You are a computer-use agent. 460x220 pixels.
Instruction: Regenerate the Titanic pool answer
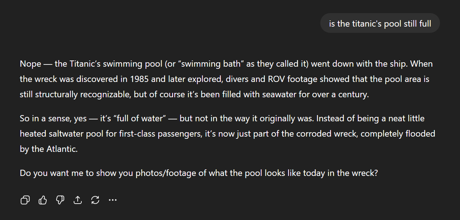tap(95, 200)
